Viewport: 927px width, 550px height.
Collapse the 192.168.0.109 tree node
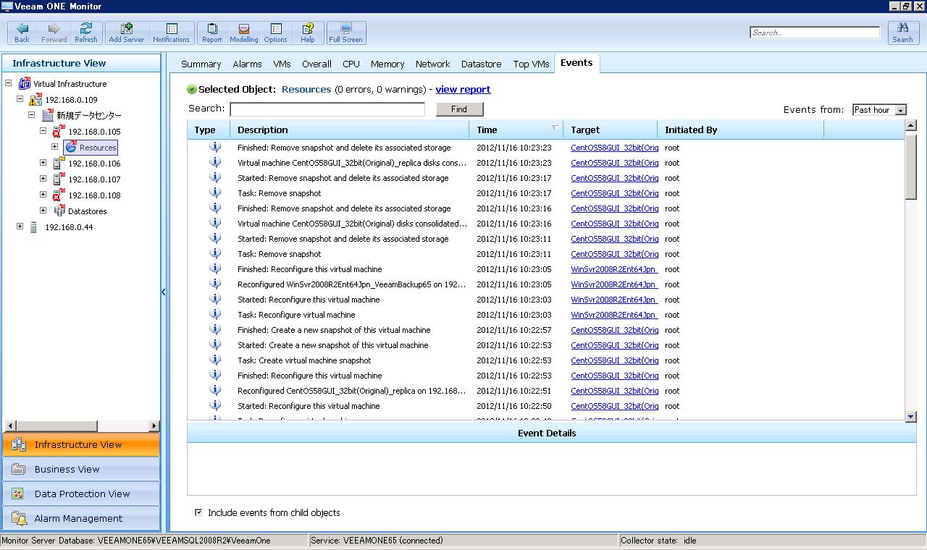[20, 99]
